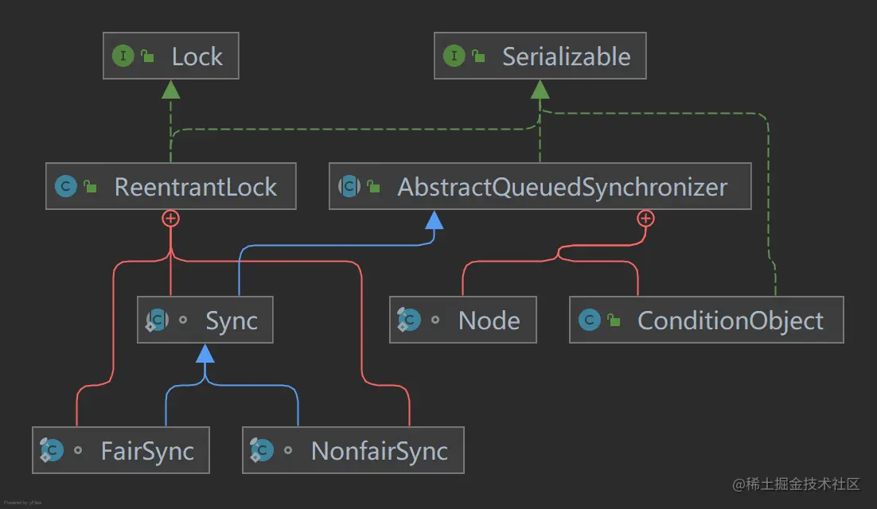Click the class icon on ReentrantLock node
Image resolution: width=877 pixels, height=509 pixels.
(66, 187)
